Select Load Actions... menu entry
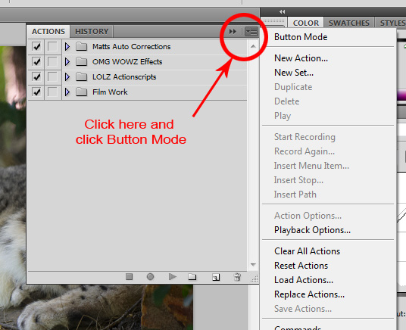 304,280
